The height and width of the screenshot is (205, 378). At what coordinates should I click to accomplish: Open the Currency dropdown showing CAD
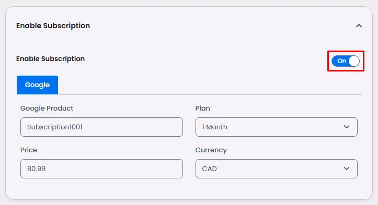coord(276,168)
